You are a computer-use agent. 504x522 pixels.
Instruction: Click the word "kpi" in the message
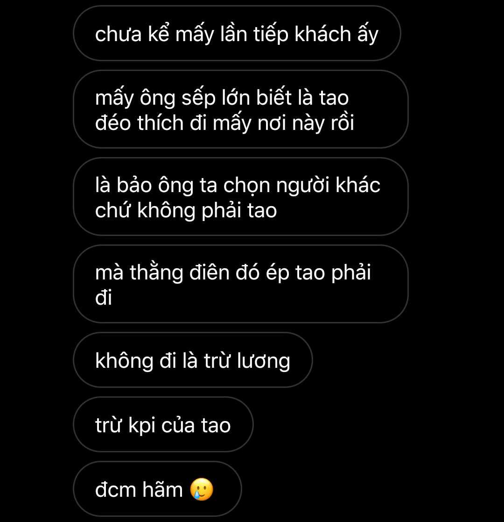point(142,426)
